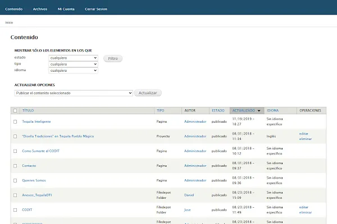Check the Tequila Inteligente row checkbox
The image size is (337, 224).
15,122
